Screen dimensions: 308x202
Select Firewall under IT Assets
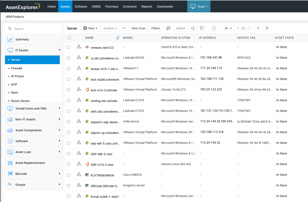[x=17, y=68]
